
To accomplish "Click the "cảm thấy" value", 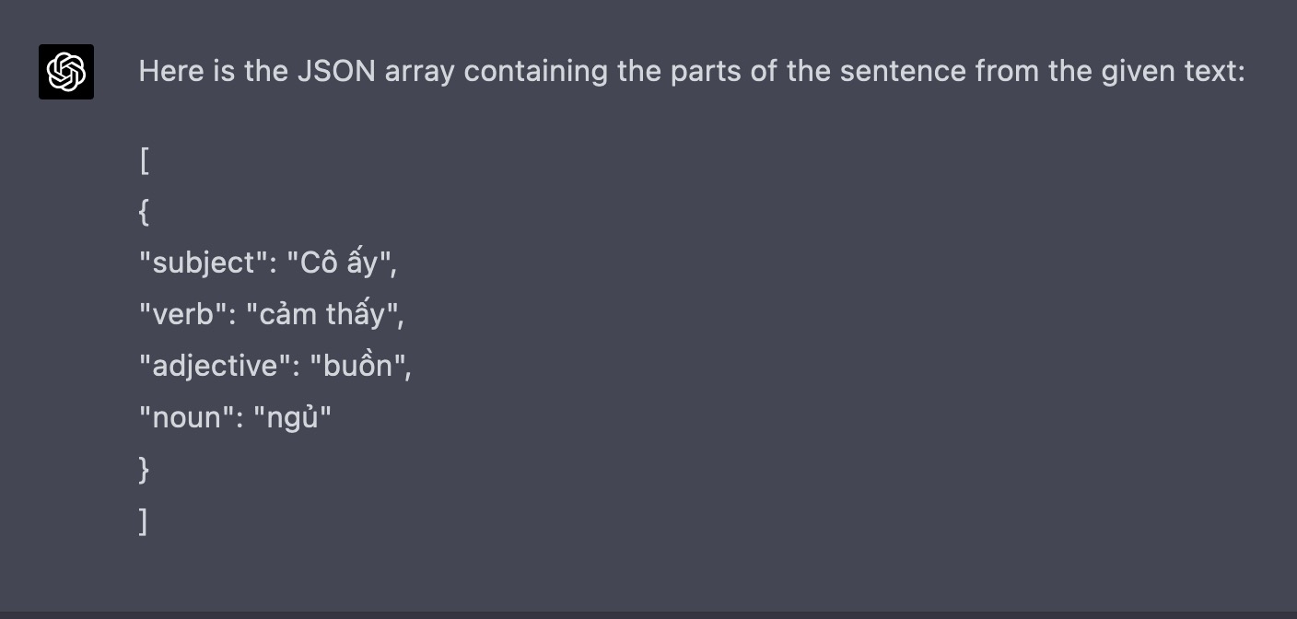I will click(324, 315).
